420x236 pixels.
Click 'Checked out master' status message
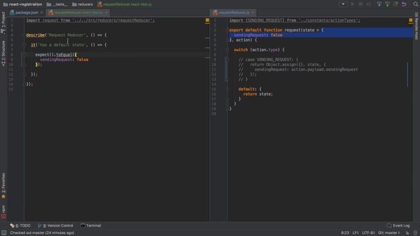tap(42, 233)
